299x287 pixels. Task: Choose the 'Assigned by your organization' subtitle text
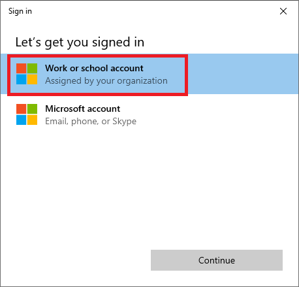point(106,81)
